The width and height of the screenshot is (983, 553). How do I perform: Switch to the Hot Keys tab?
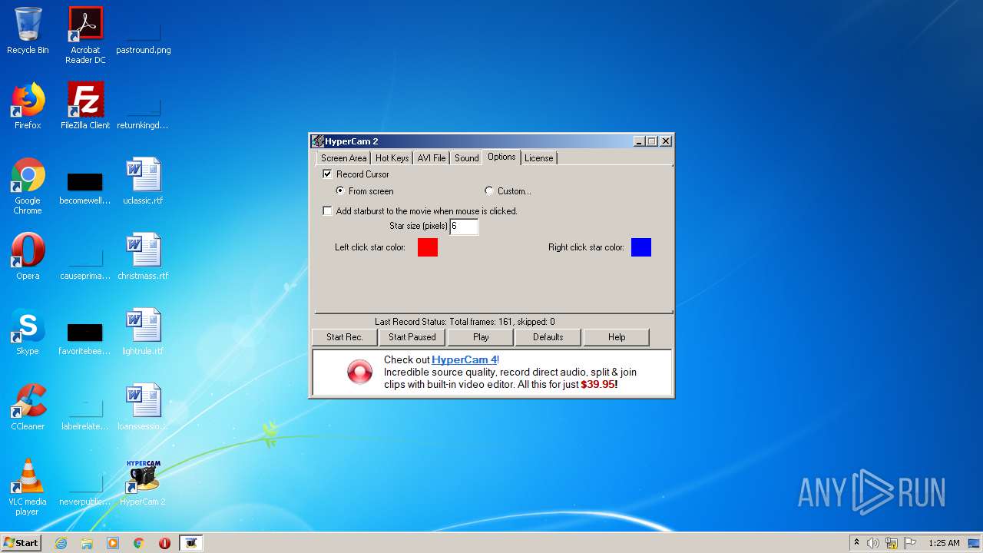tap(392, 158)
